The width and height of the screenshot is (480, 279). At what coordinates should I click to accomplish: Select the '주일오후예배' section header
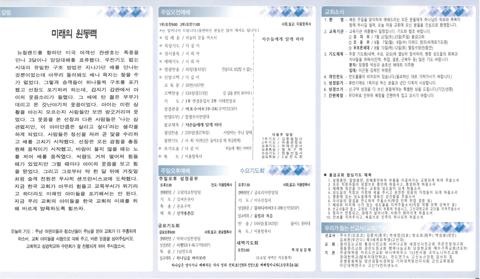(x=175, y=171)
